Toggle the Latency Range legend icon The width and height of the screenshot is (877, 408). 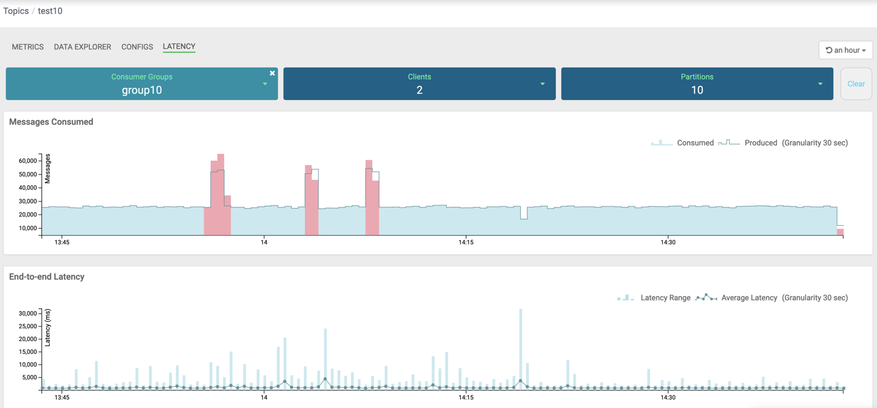coord(626,298)
